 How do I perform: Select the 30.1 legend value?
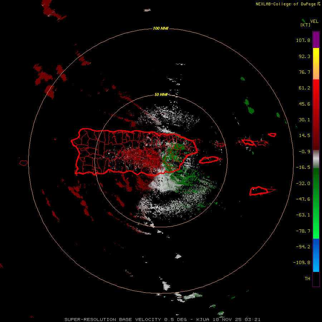[x=304, y=120]
